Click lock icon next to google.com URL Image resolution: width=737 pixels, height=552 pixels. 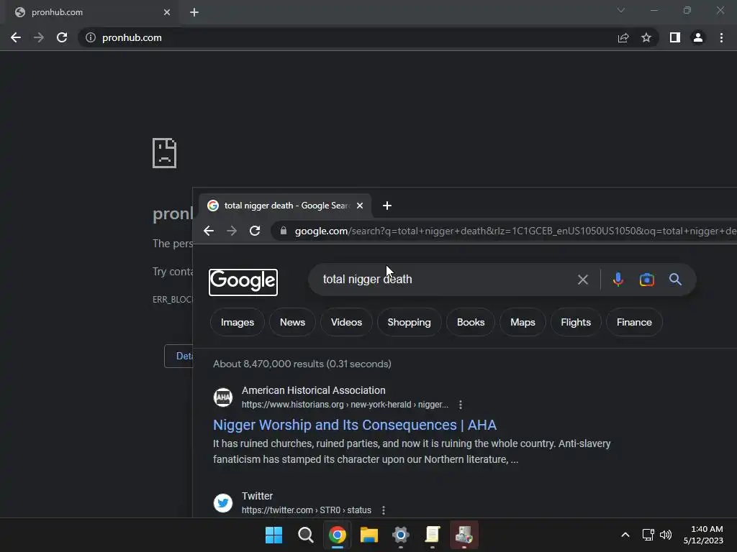(x=284, y=231)
